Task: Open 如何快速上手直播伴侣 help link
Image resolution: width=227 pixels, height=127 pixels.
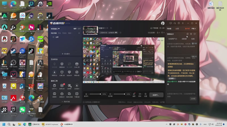Action: [91, 102]
